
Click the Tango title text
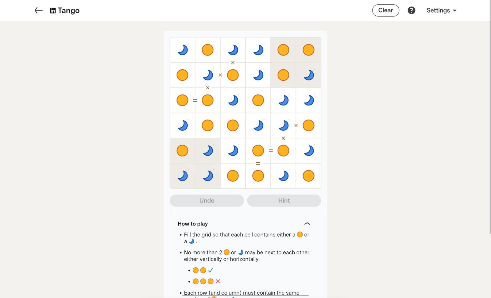(x=68, y=10)
